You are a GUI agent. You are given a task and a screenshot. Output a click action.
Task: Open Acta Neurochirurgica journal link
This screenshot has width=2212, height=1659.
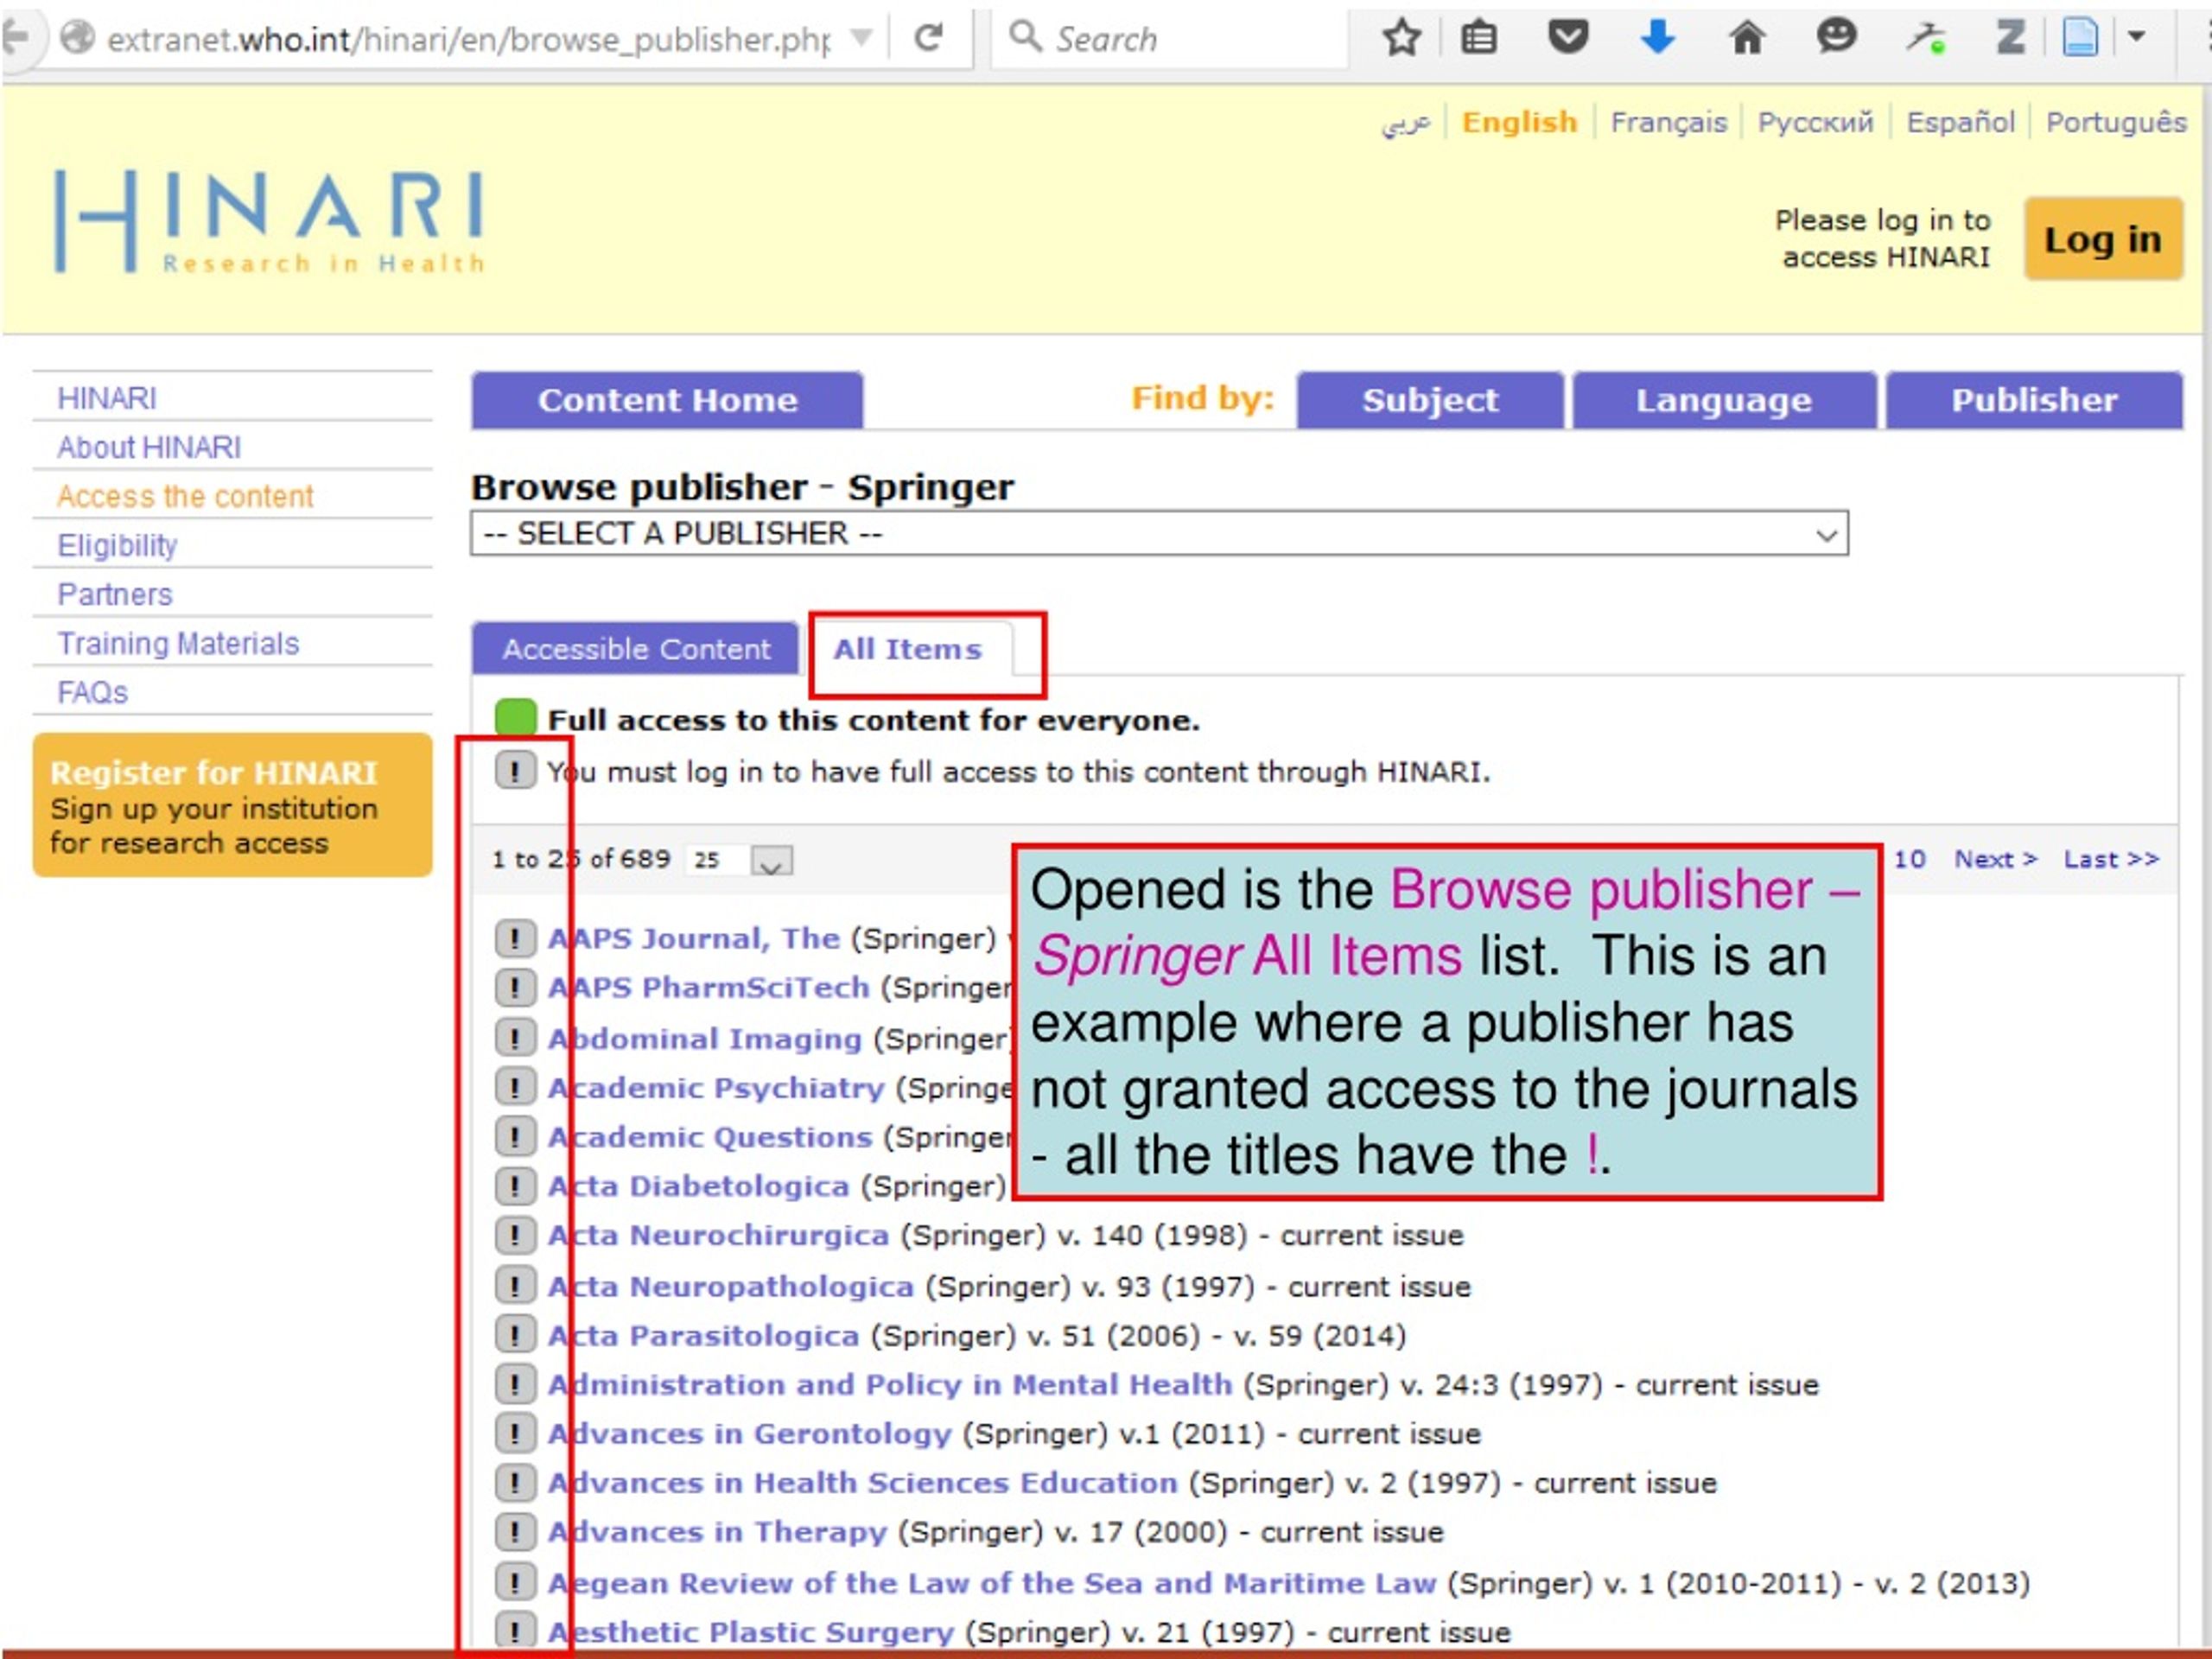718,1235
